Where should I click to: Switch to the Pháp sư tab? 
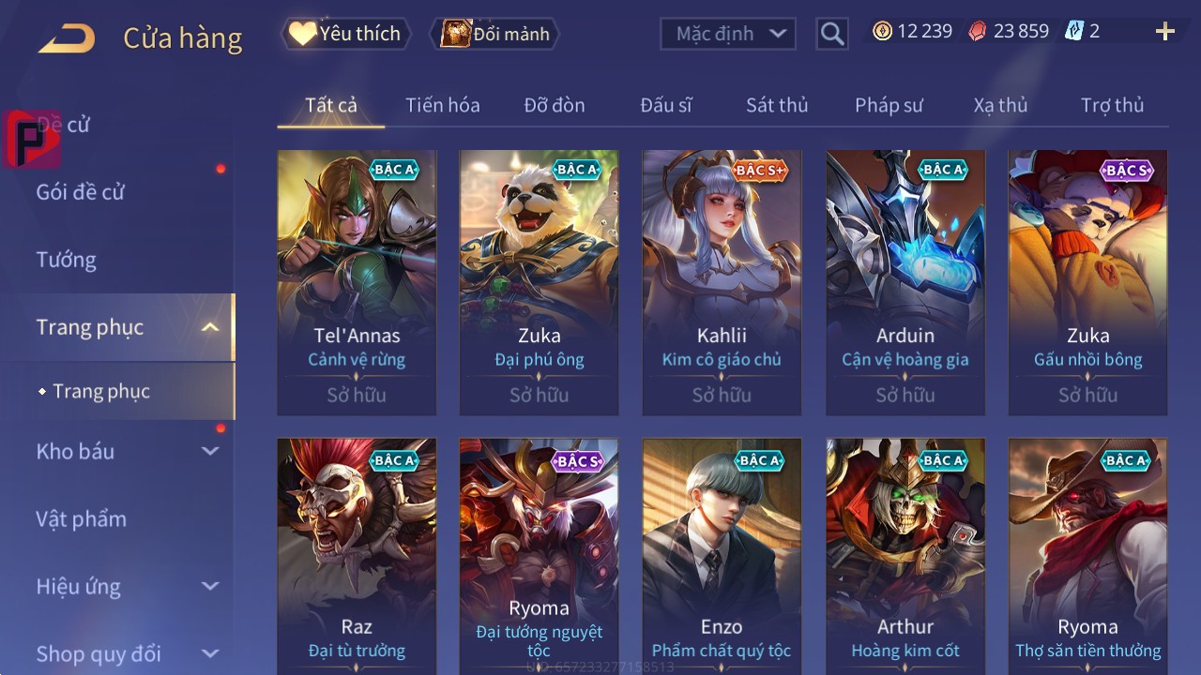889,105
